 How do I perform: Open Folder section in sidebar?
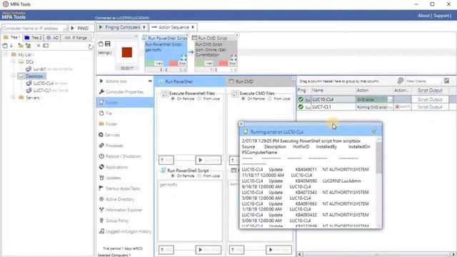pos(111,124)
